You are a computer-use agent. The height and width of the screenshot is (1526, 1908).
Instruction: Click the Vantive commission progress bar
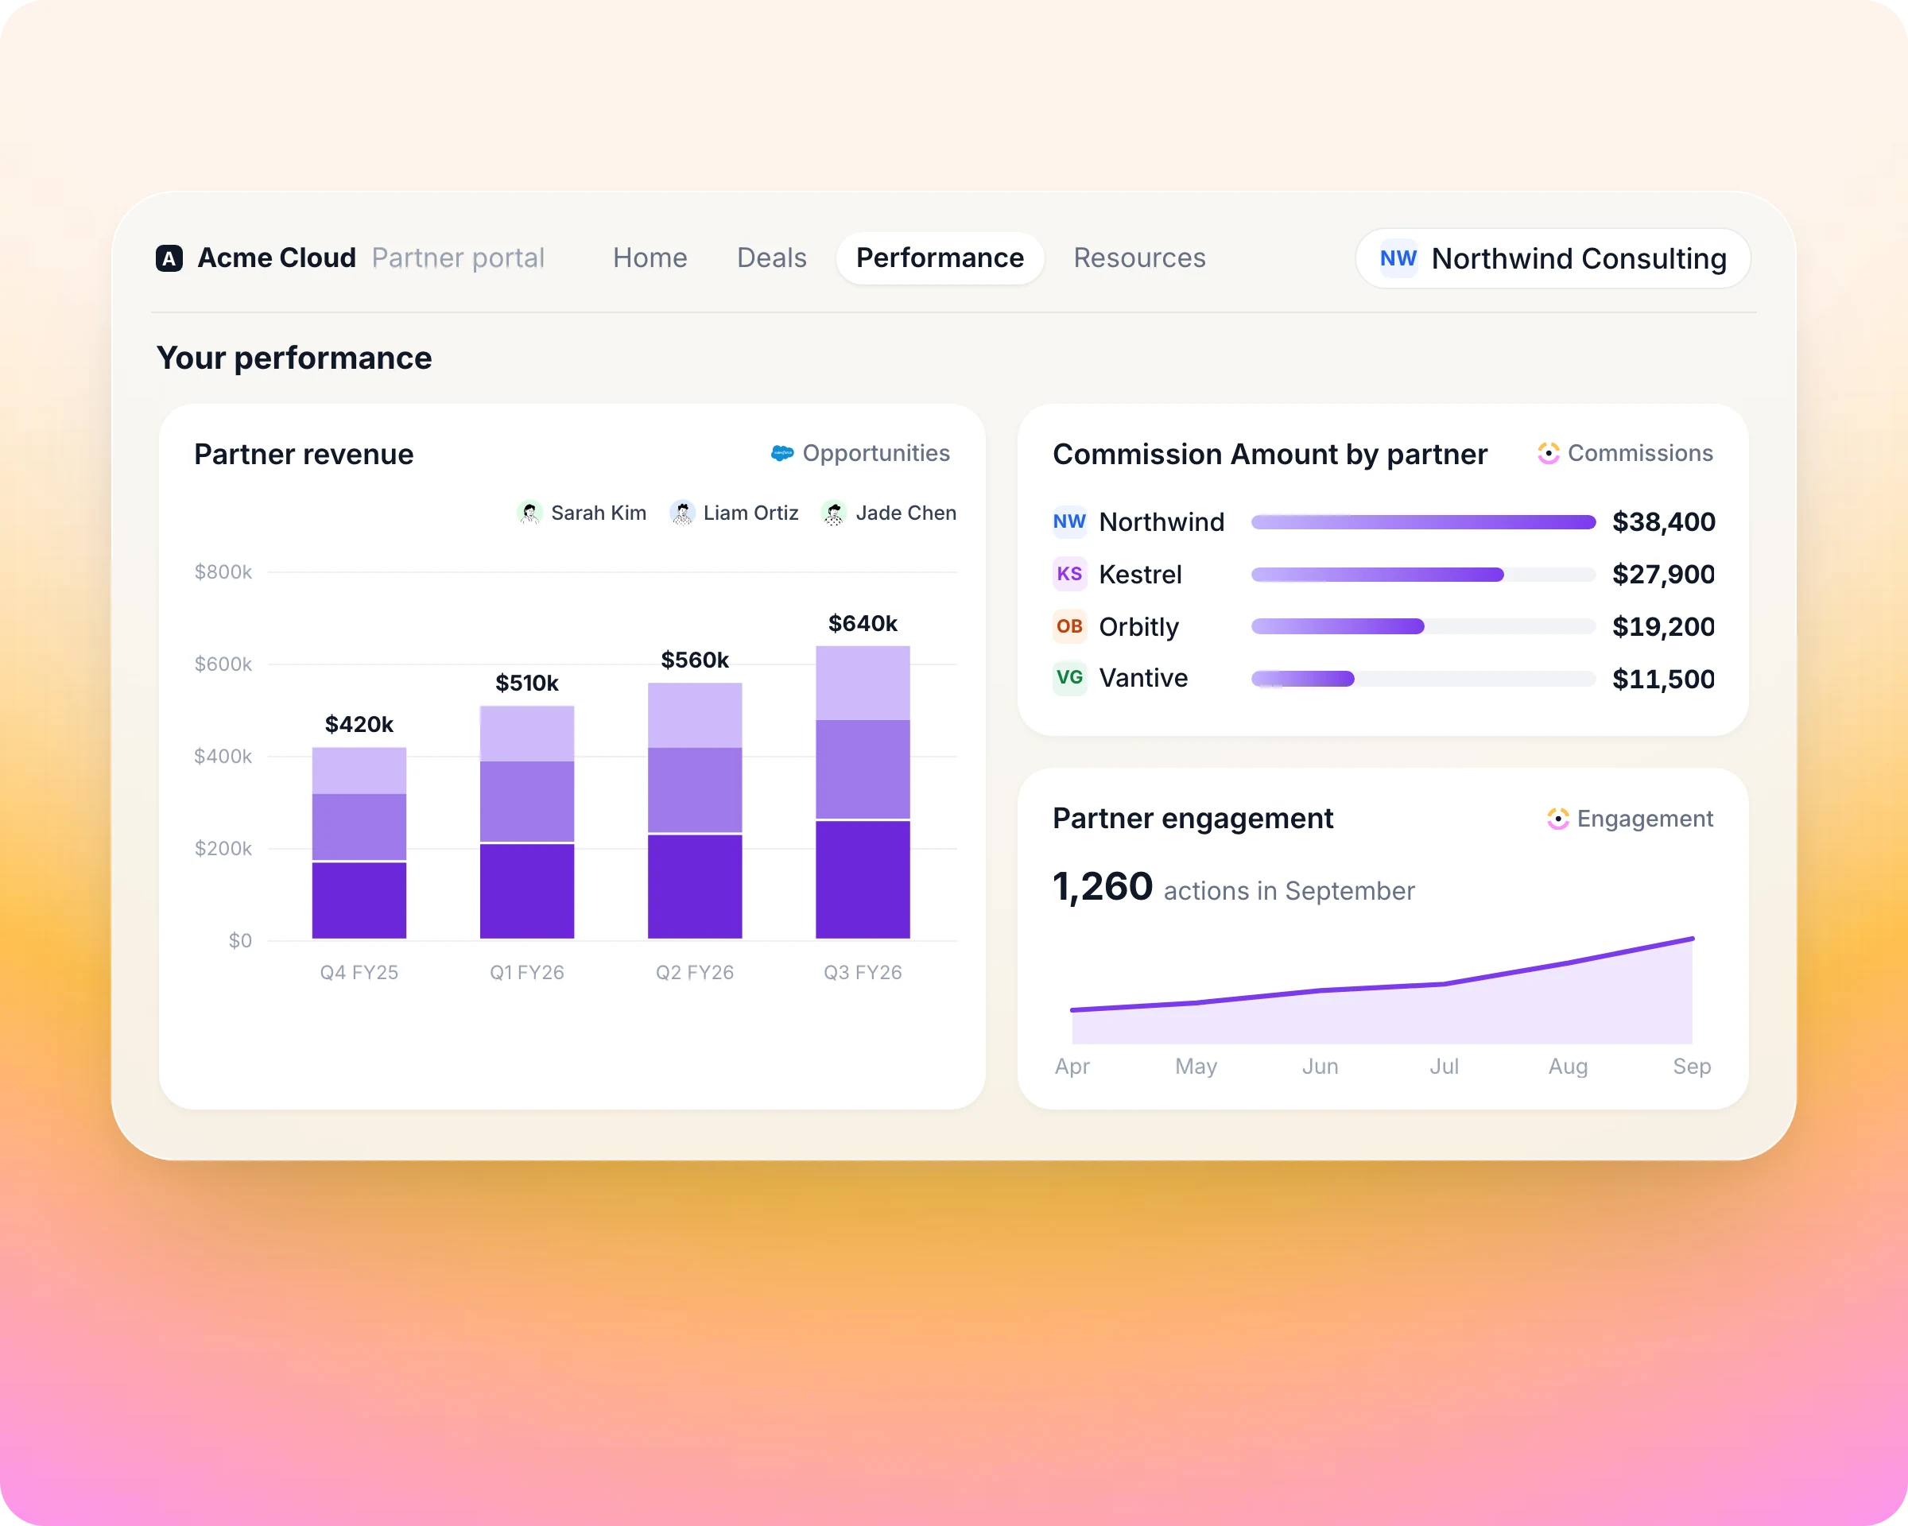coord(1423,679)
